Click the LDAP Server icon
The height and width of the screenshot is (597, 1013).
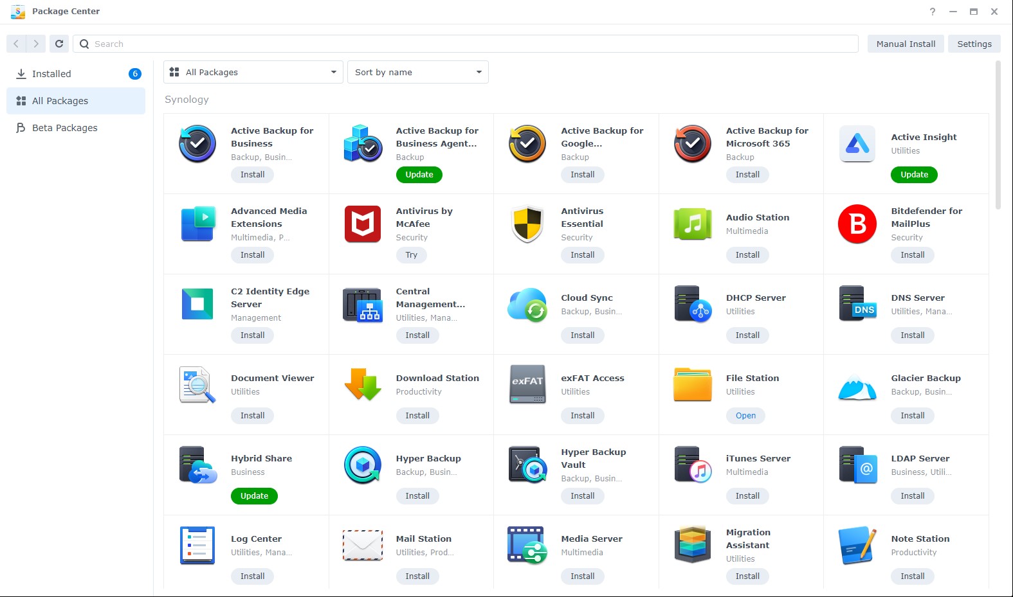point(857,465)
